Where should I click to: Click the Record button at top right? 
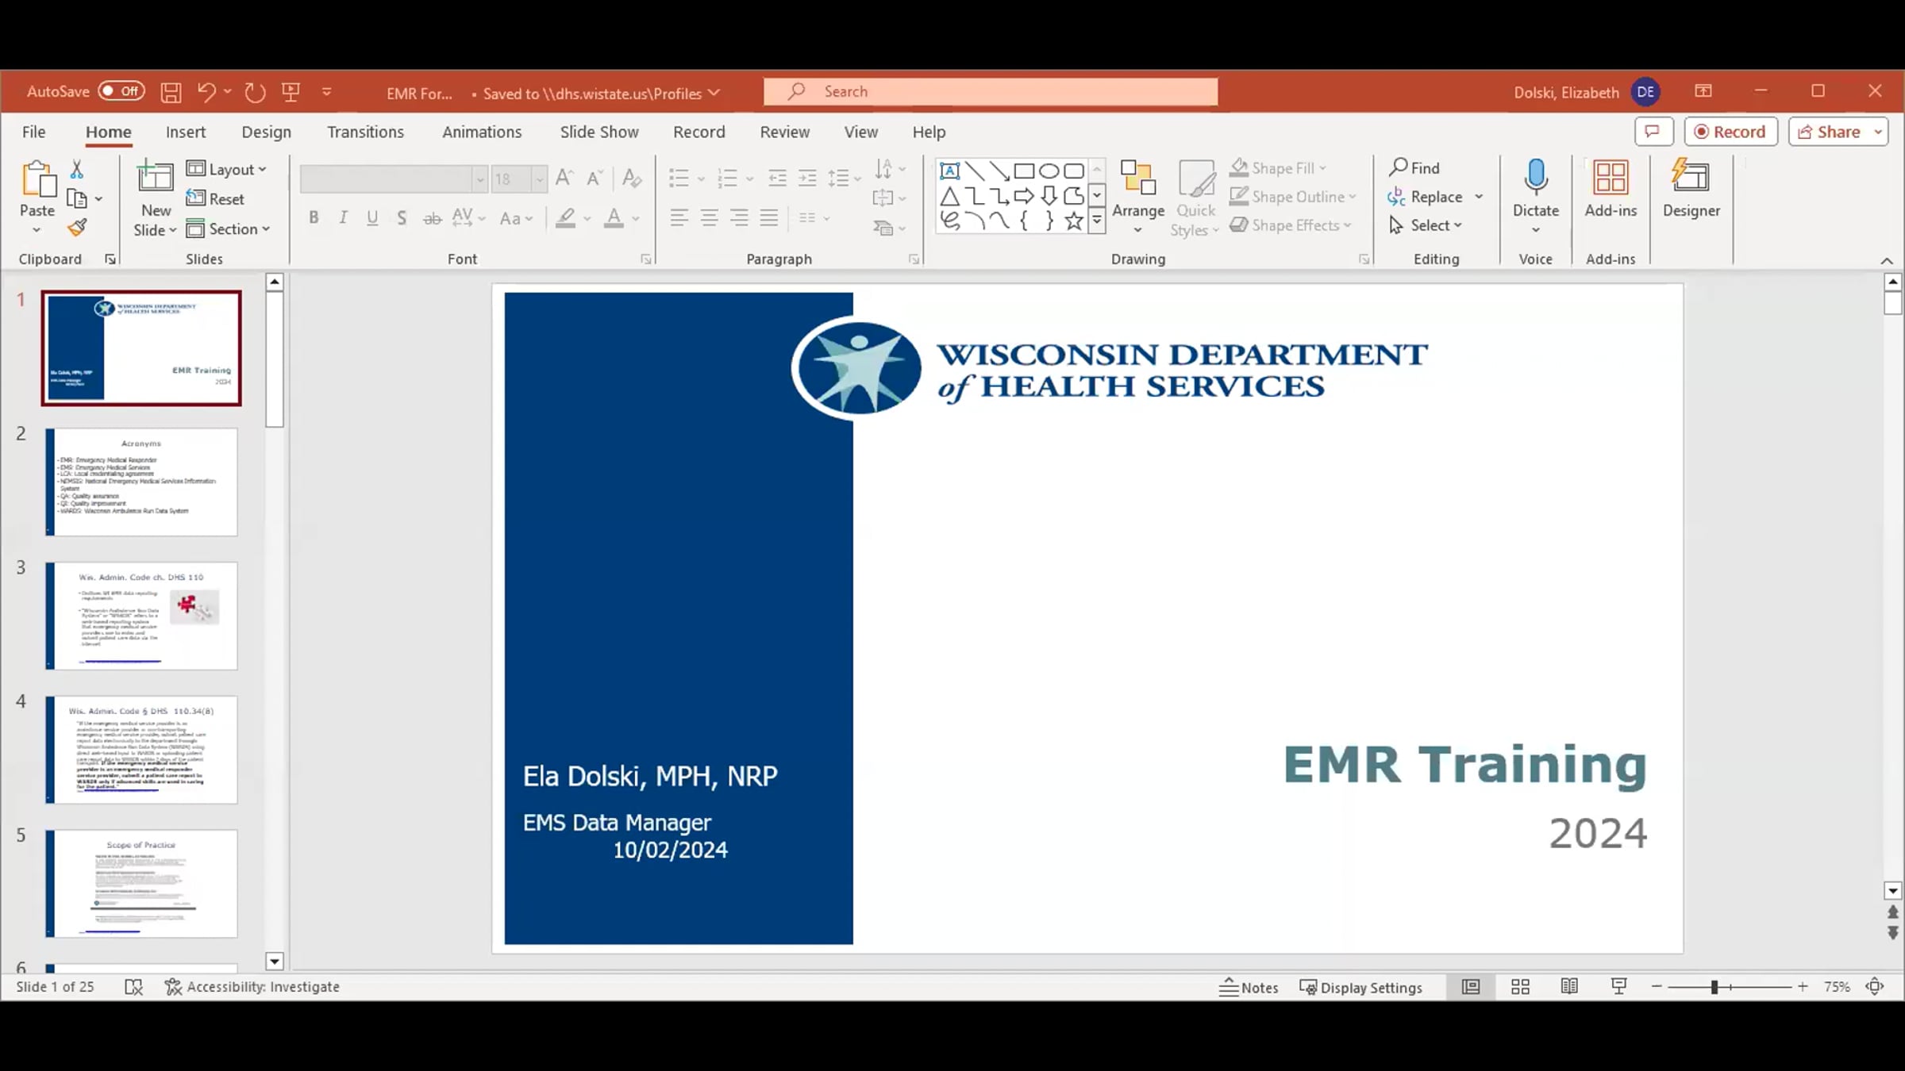pyautogui.click(x=1730, y=132)
